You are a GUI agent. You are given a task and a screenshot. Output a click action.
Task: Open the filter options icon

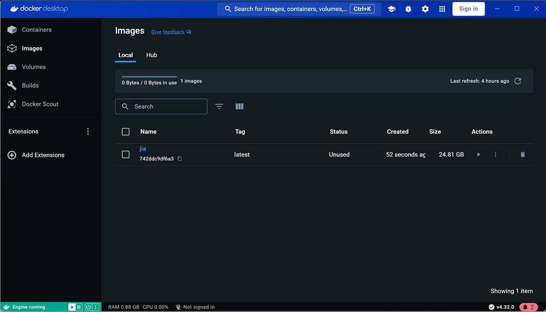click(x=219, y=106)
